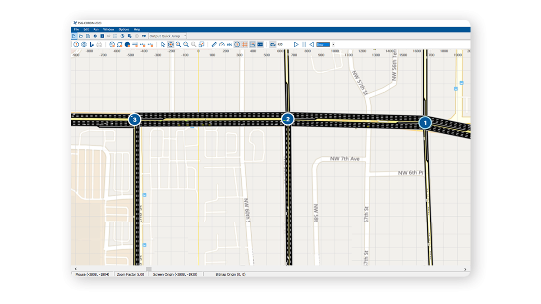Click the speedometer gauge icon
This screenshot has height=304, width=541.
(x=222, y=45)
